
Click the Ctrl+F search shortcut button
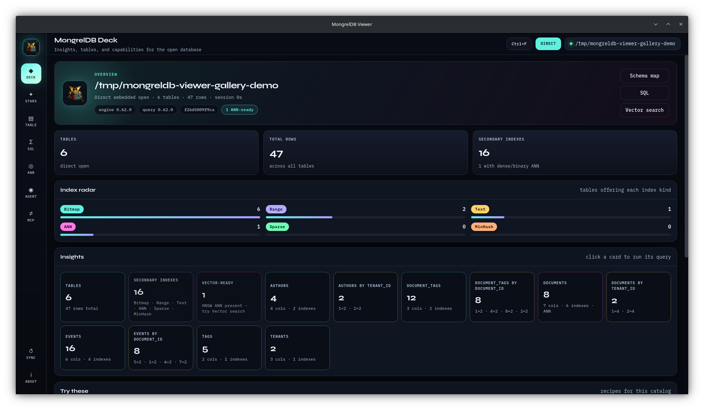[519, 44]
